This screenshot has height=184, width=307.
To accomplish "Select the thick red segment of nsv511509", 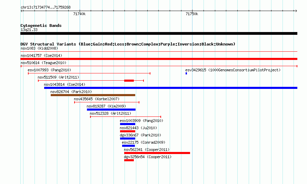I will [129, 81].
